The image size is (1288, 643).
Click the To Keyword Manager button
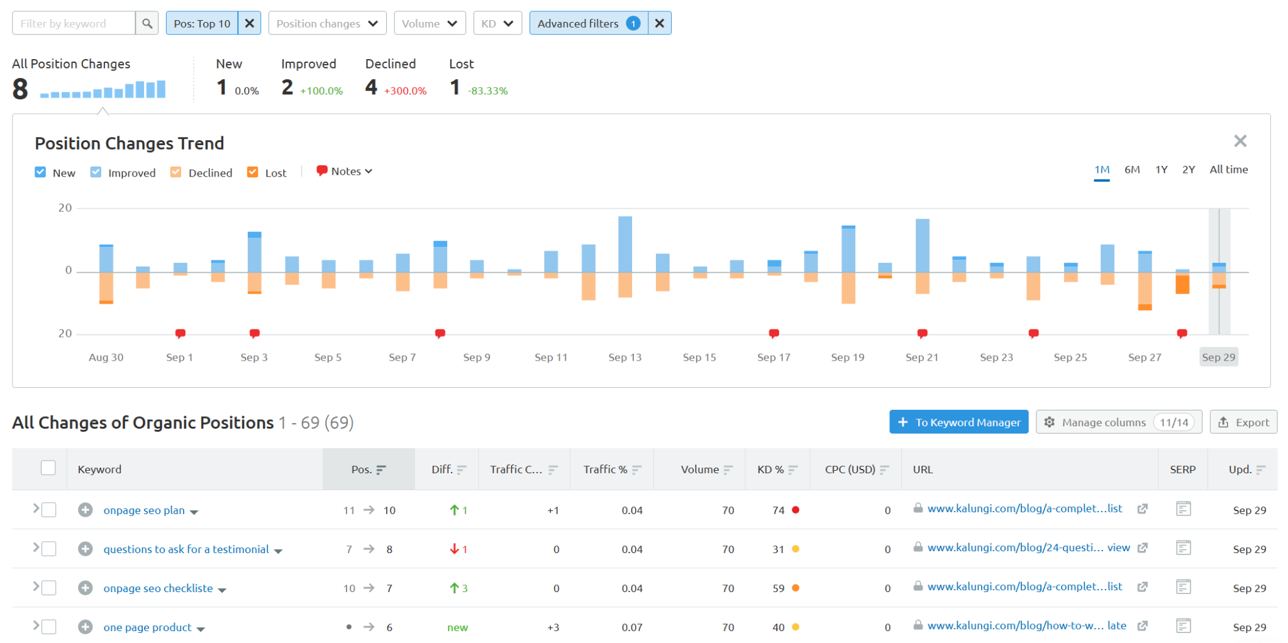pyautogui.click(x=958, y=422)
